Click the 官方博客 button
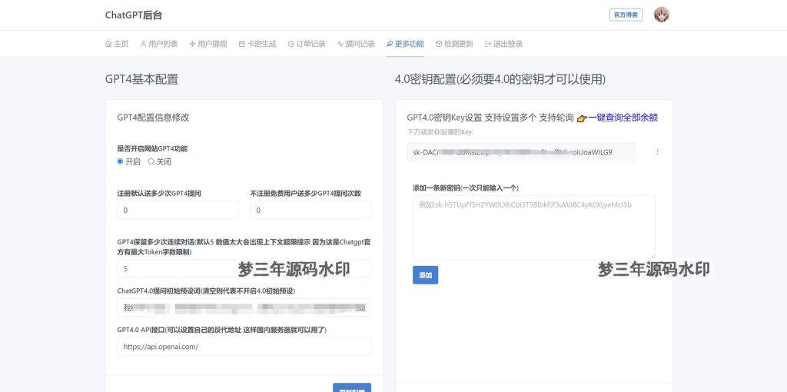Viewport: 787px width, 392px height. (626, 15)
